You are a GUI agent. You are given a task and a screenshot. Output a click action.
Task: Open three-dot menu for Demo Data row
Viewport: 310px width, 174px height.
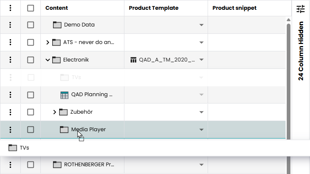click(10, 25)
